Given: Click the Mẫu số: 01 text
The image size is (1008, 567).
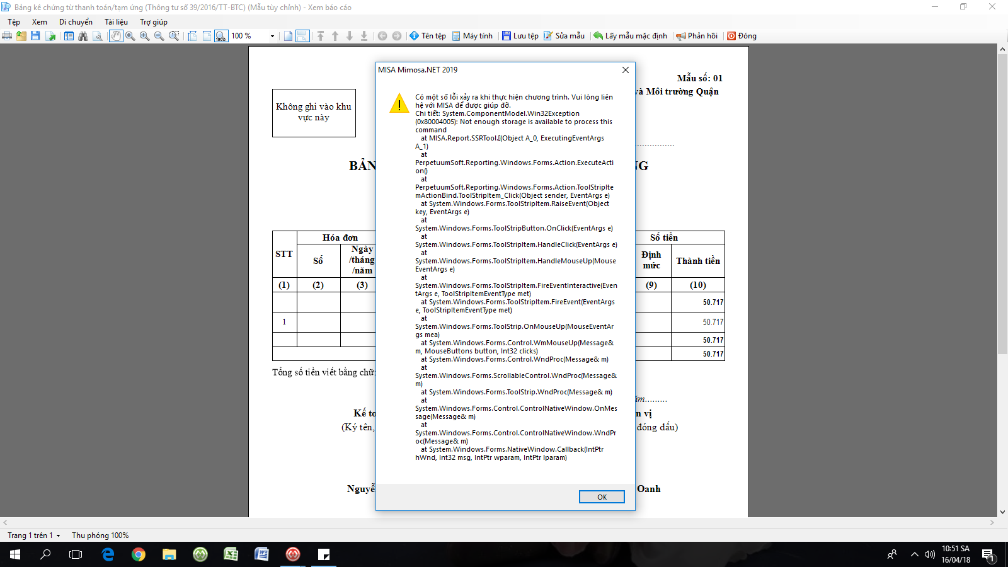Looking at the screenshot, I should pyautogui.click(x=700, y=78).
